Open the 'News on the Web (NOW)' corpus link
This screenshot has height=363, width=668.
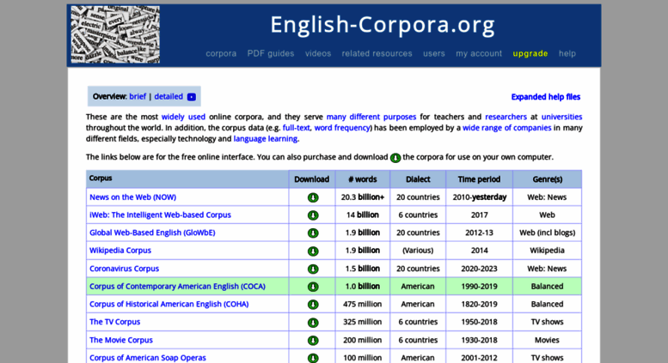tap(132, 197)
